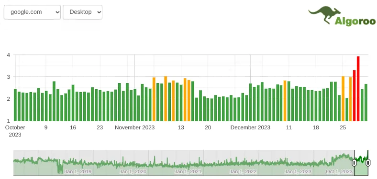Click the '11' date axis label
The height and width of the screenshot is (179, 377).
pyautogui.click(x=289, y=127)
